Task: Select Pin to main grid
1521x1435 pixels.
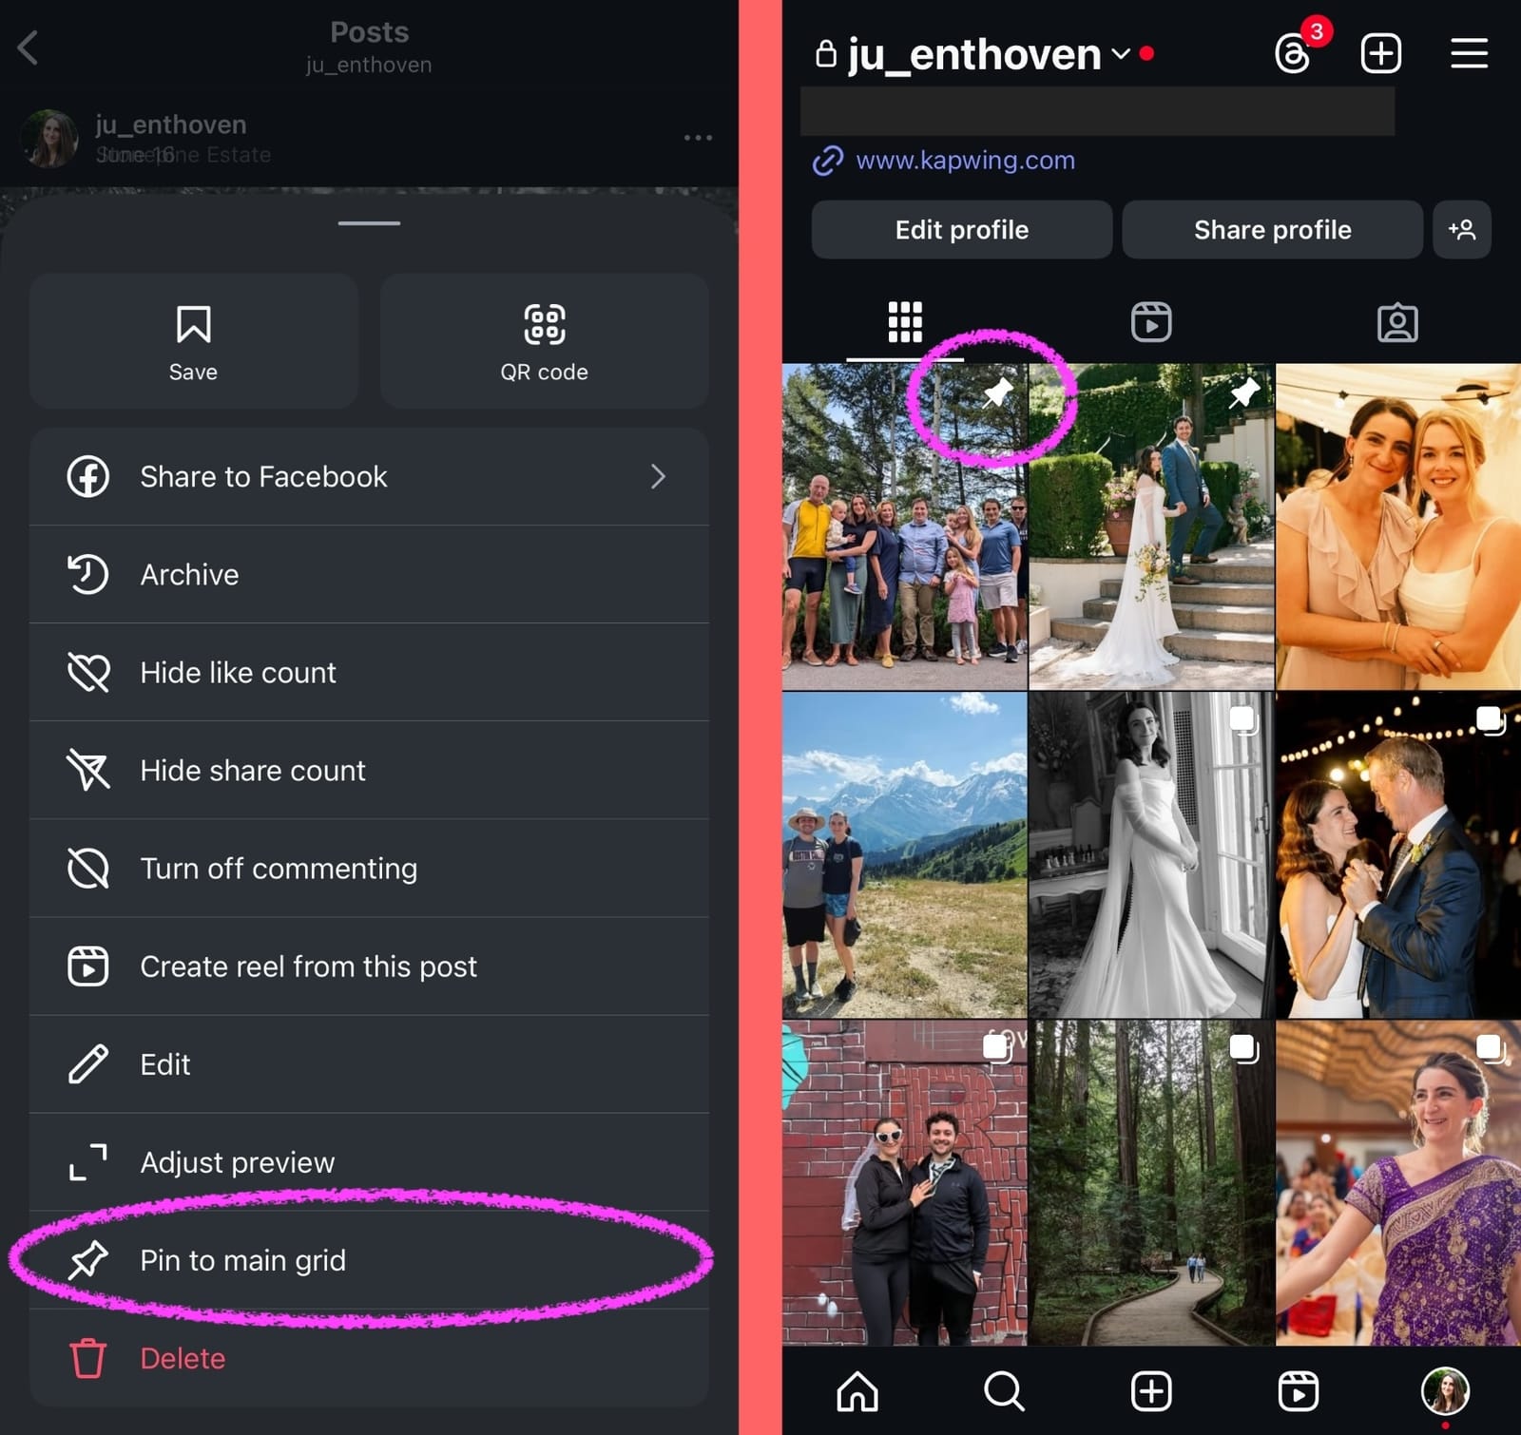Action: tap(243, 1260)
